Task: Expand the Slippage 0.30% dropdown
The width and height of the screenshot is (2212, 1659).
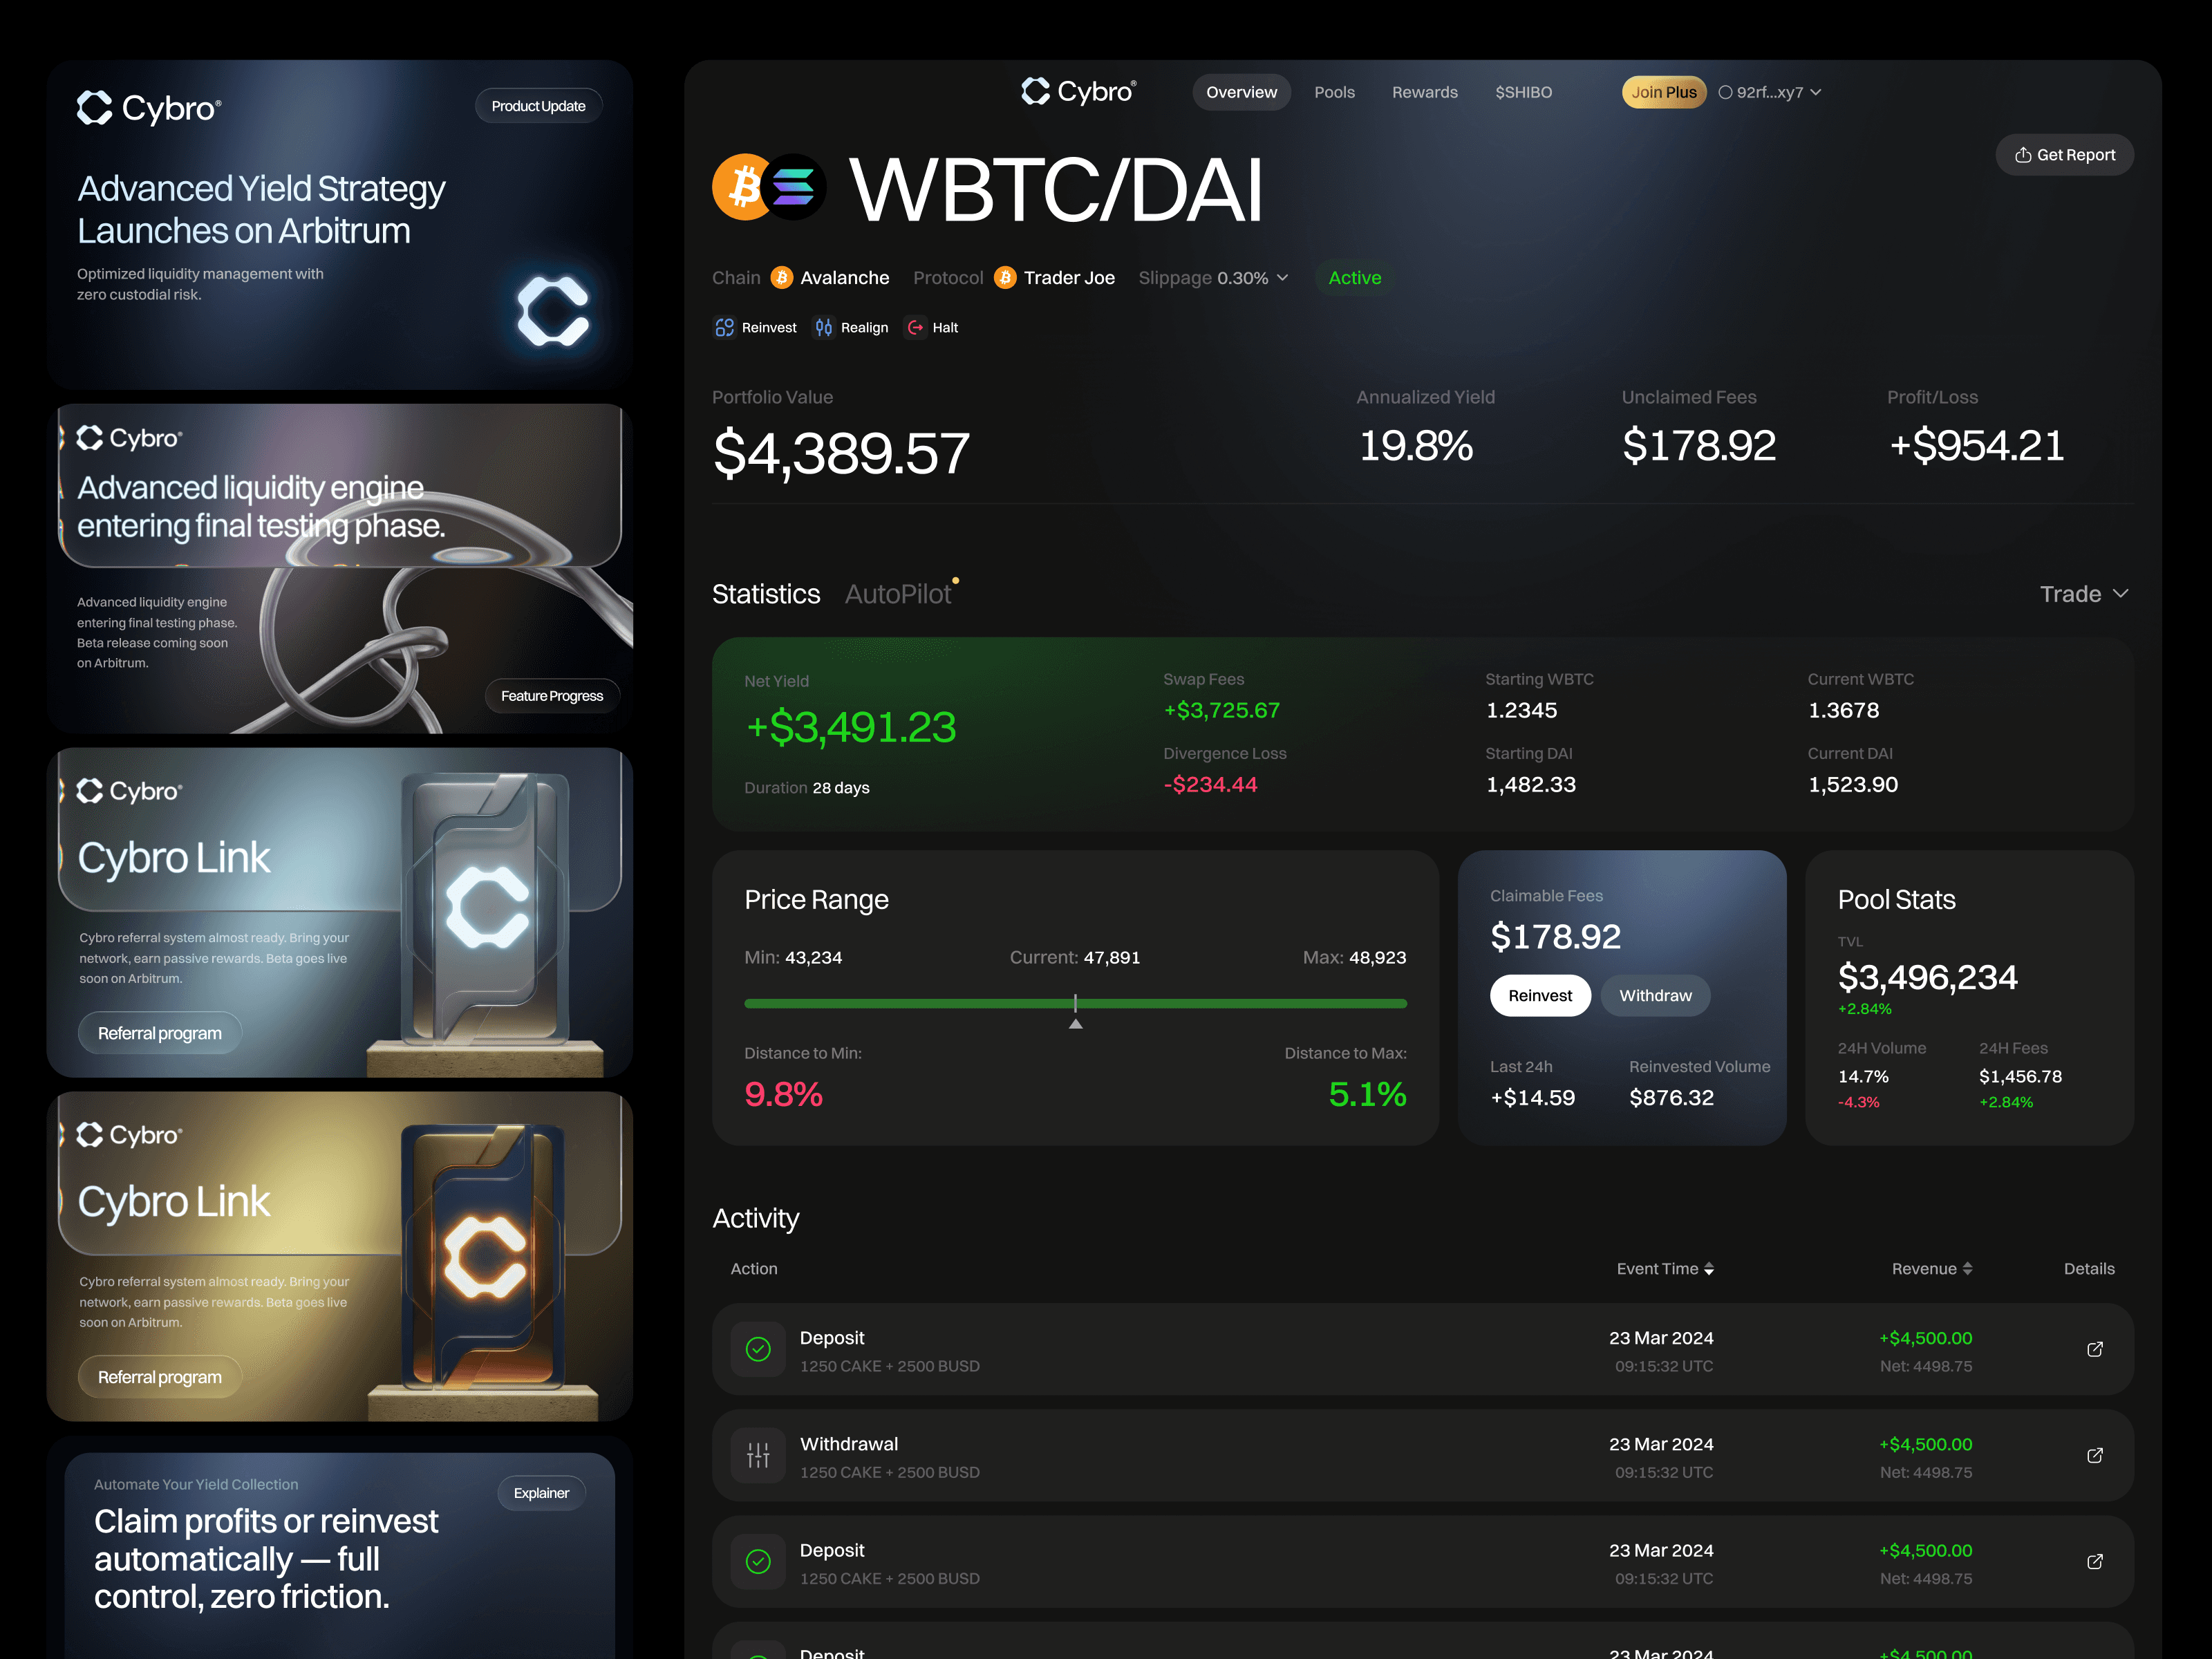Action: point(1214,278)
